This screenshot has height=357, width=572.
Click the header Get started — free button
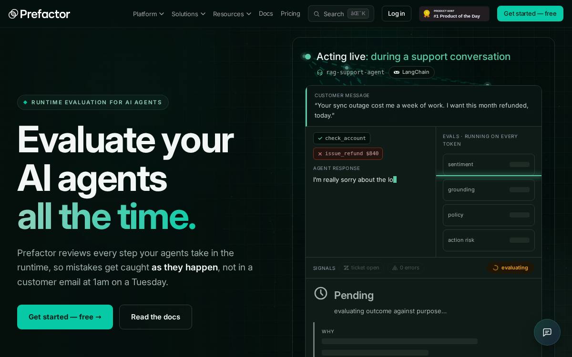click(x=530, y=13)
